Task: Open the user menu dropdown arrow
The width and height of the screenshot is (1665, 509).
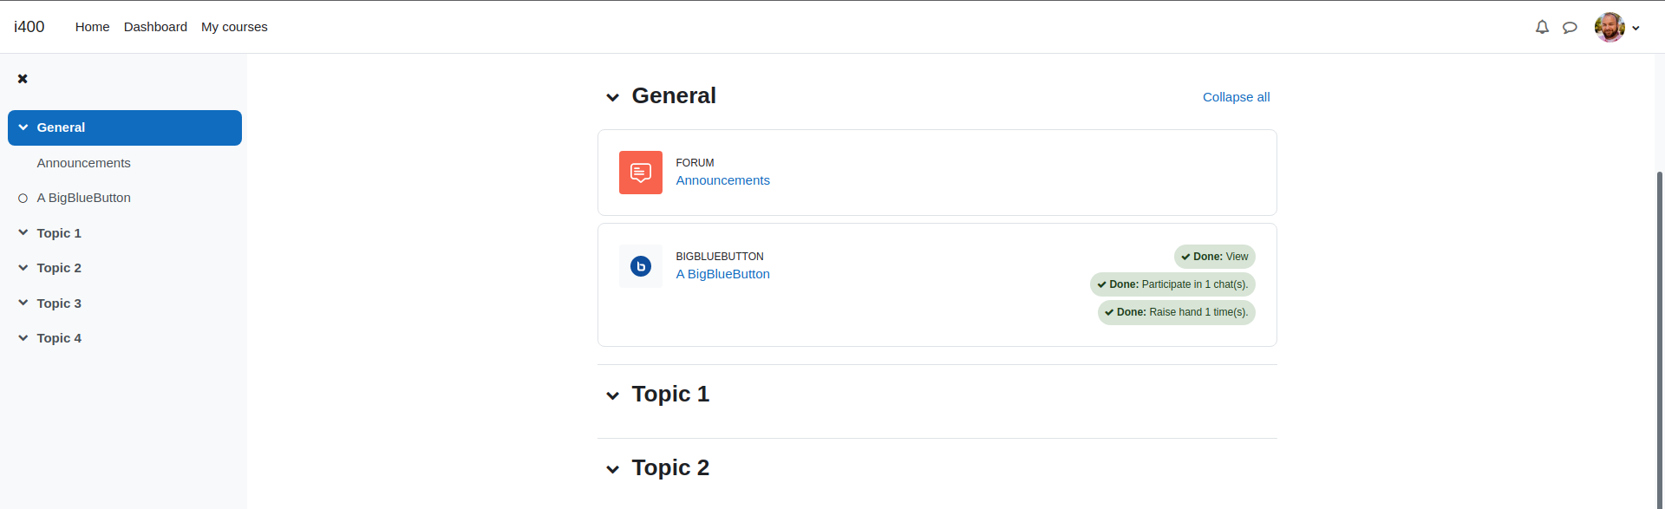Action: [x=1636, y=28]
